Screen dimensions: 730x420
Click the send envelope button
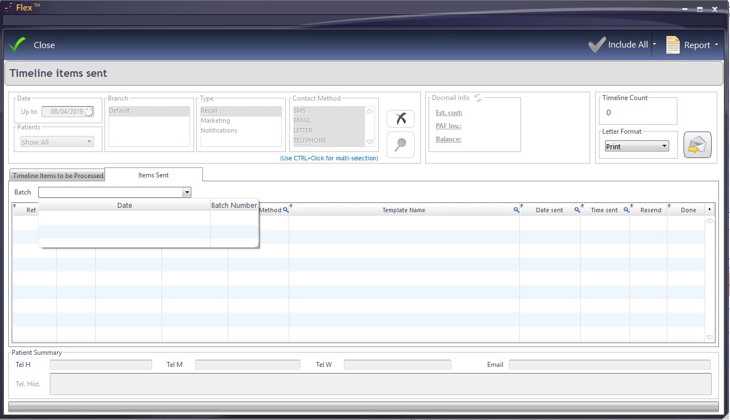tap(697, 145)
